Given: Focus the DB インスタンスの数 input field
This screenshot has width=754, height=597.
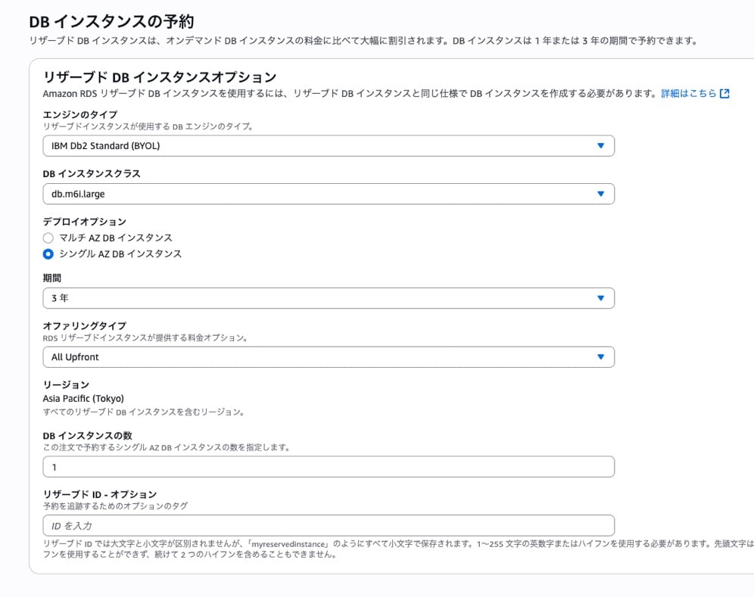Looking at the screenshot, I should (329, 467).
